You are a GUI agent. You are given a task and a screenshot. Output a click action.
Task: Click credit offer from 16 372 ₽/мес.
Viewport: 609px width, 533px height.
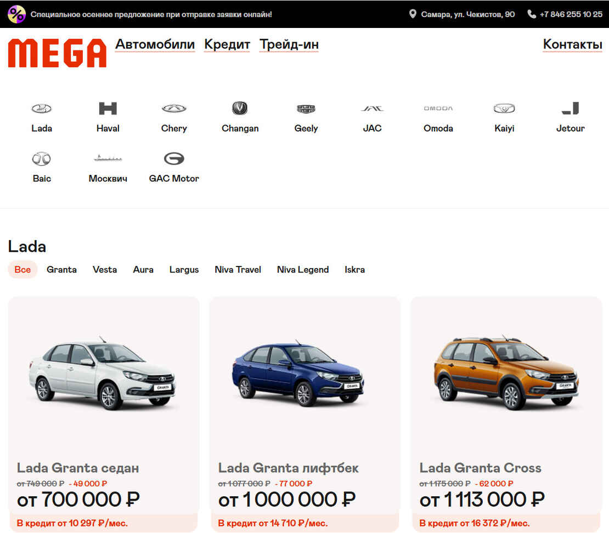(x=474, y=523)
